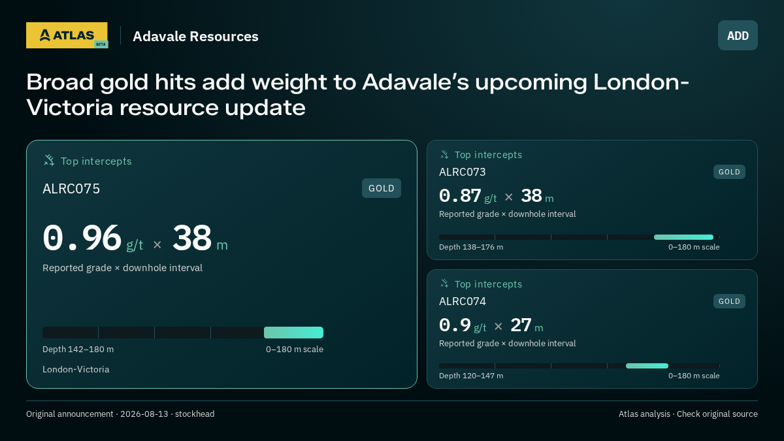Click the GOLD tag on ALRC074

pyautogui.click(x=729, y=301)
